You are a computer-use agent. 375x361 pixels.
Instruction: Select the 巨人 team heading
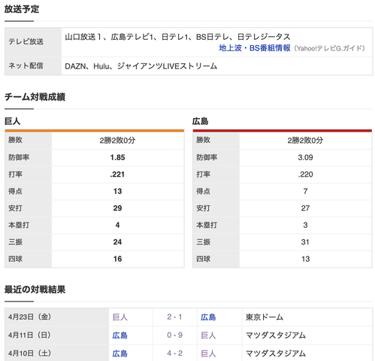pos(12,121)
